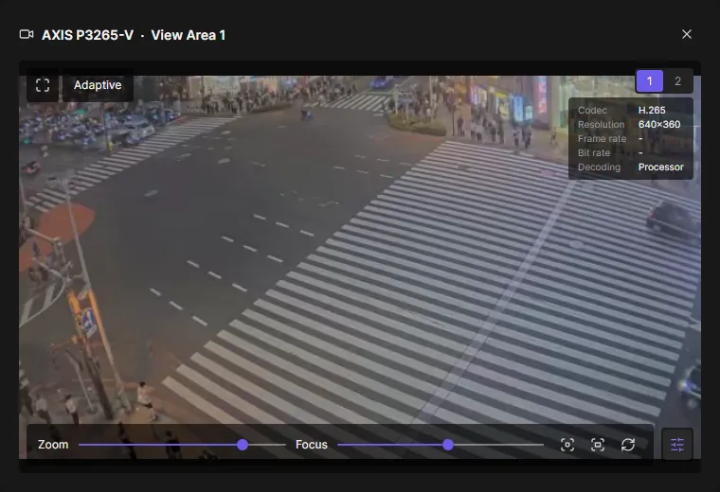
Task: Click the Frame rate label
Action: click(x=602, y=138)
